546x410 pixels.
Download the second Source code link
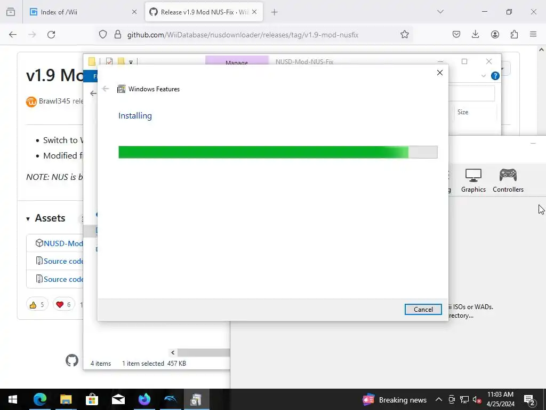[x=63, y=279]
